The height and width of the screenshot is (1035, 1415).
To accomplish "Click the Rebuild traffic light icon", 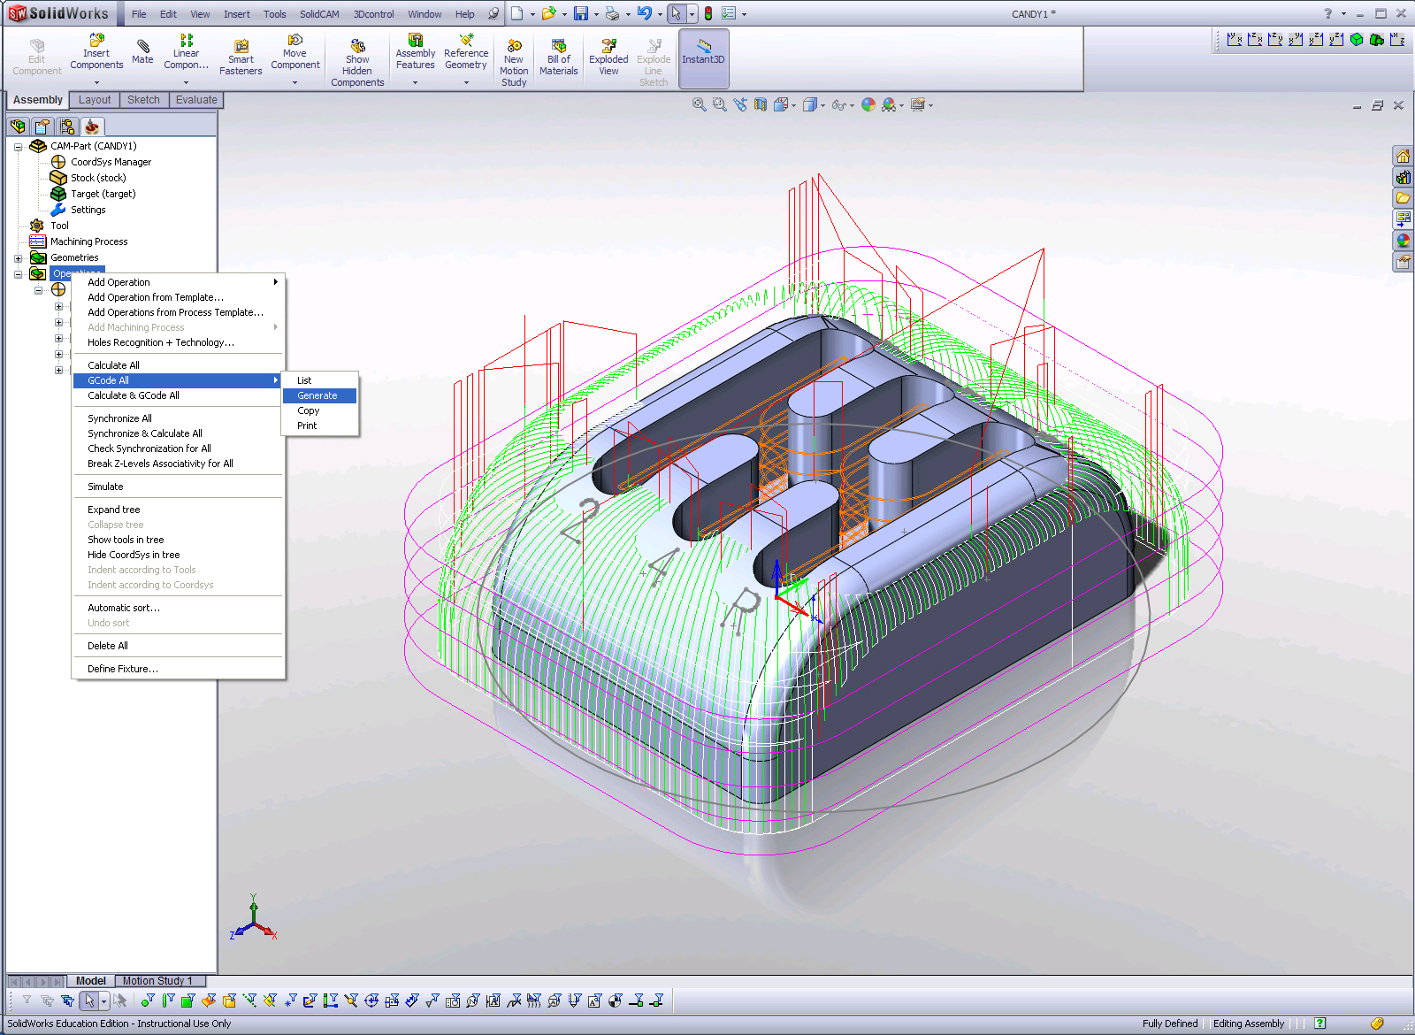I will [707, 13].
